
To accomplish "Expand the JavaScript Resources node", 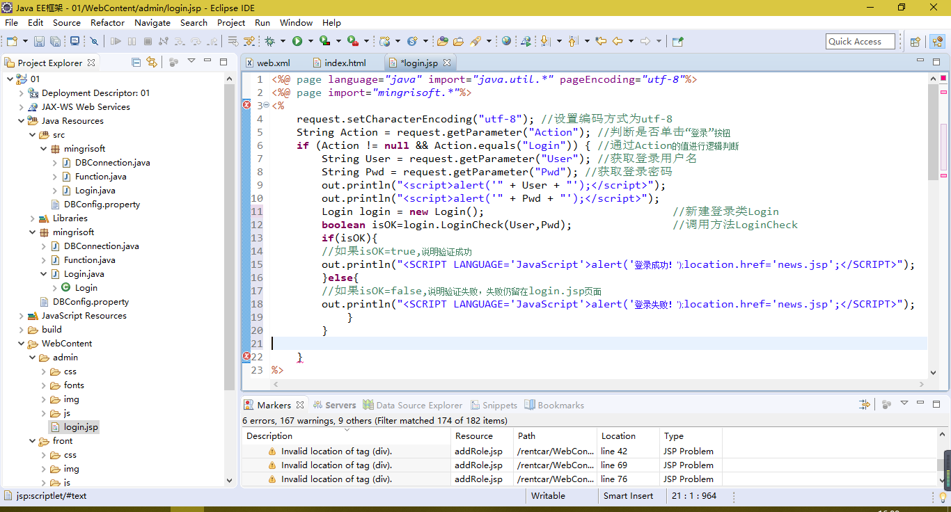I will 21,315.
